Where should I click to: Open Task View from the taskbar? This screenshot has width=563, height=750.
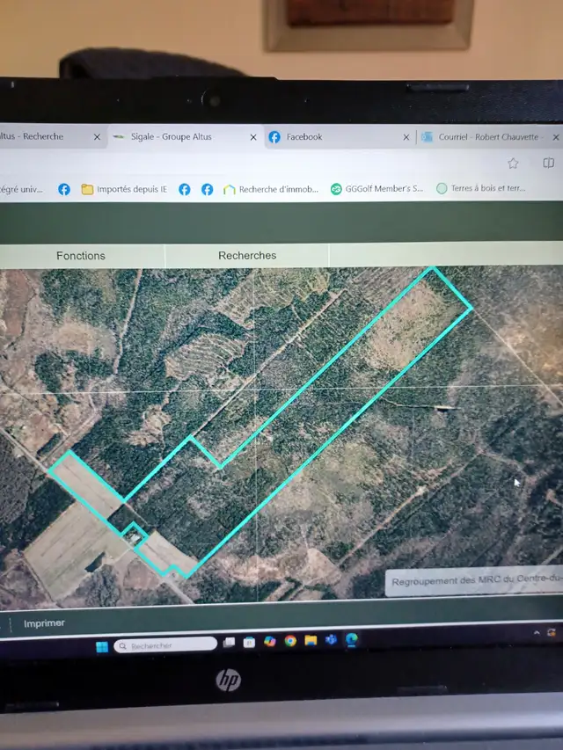(x=229, y=643)
